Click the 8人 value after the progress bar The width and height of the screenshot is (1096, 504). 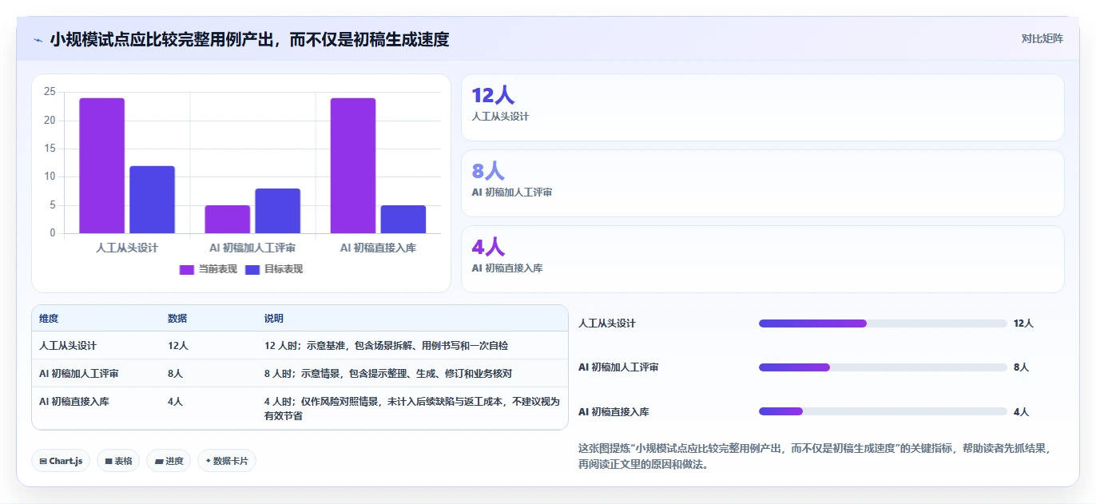pyautogui.click(x=1021, y=367)
